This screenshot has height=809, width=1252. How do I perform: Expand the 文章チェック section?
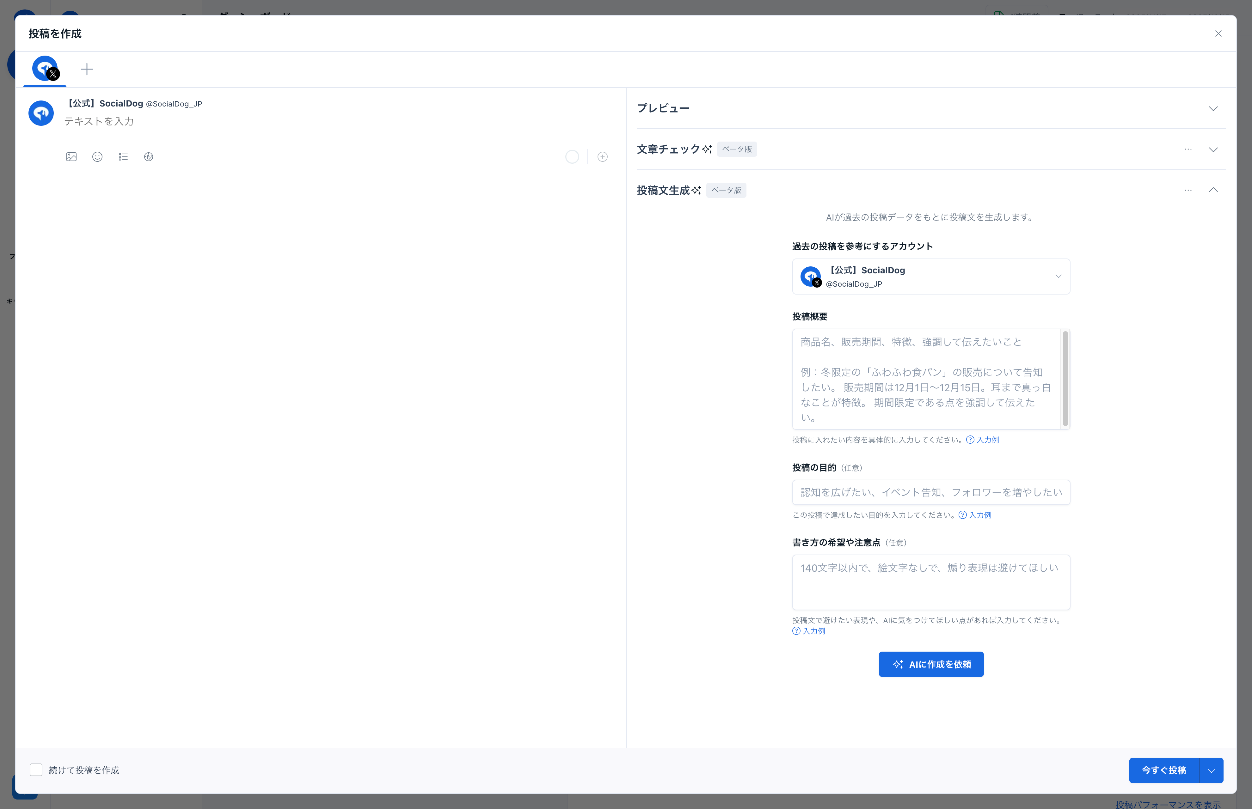1212,150
